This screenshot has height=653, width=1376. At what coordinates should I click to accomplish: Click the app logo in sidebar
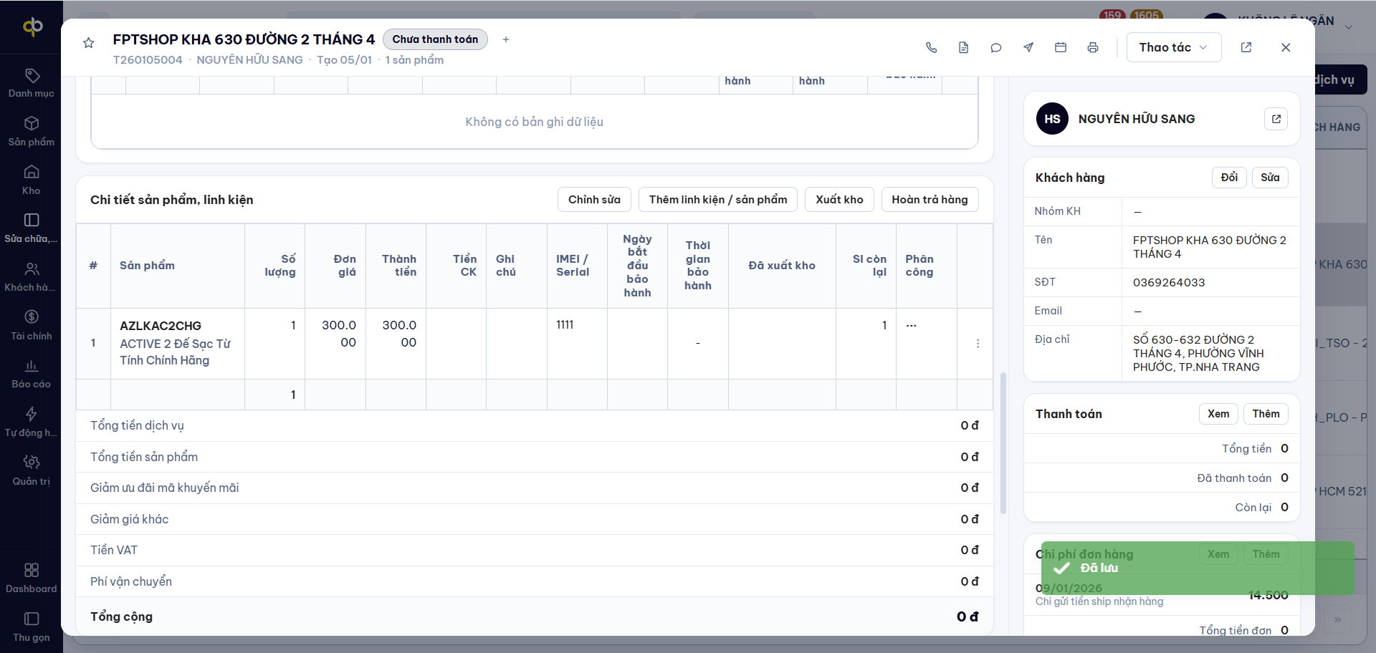point(32,26)
